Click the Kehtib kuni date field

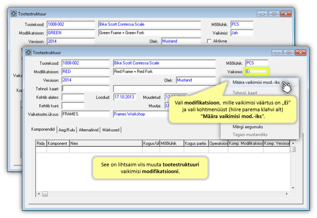(x=73, y=106)
